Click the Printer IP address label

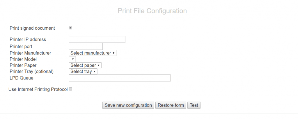(x=28, y=40)
